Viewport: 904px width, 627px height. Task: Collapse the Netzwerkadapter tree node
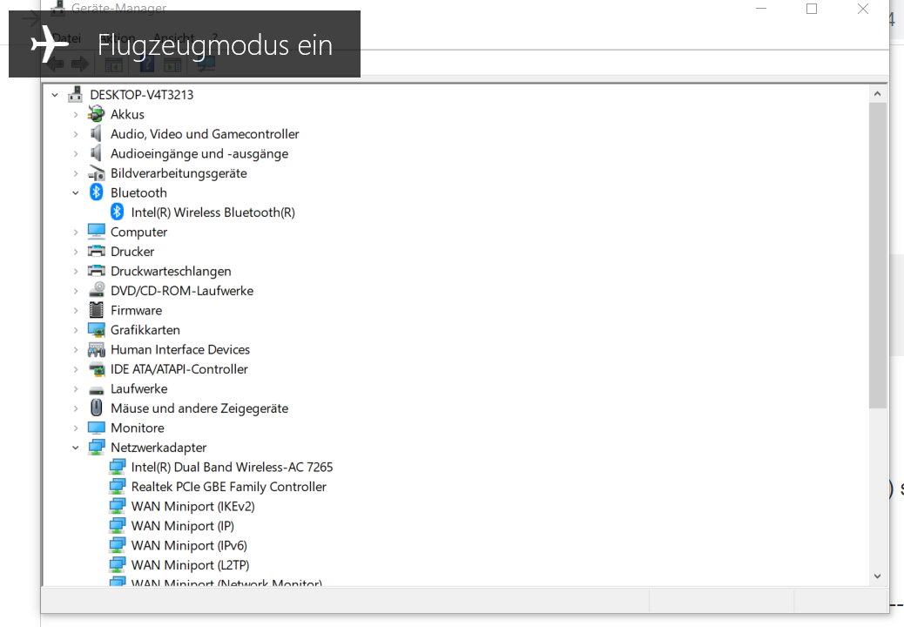76,447
